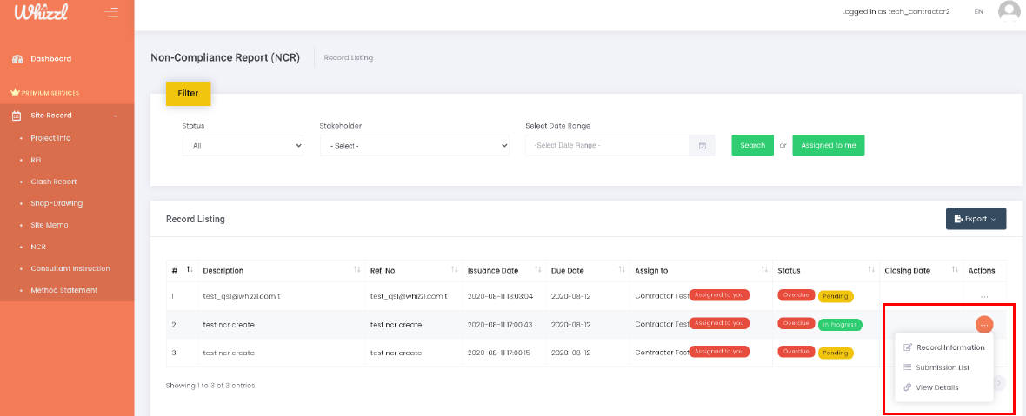Select Record Information from actions menu
Image resolution: width=1026 pixels, height=416 pixels.
point(949,347)
